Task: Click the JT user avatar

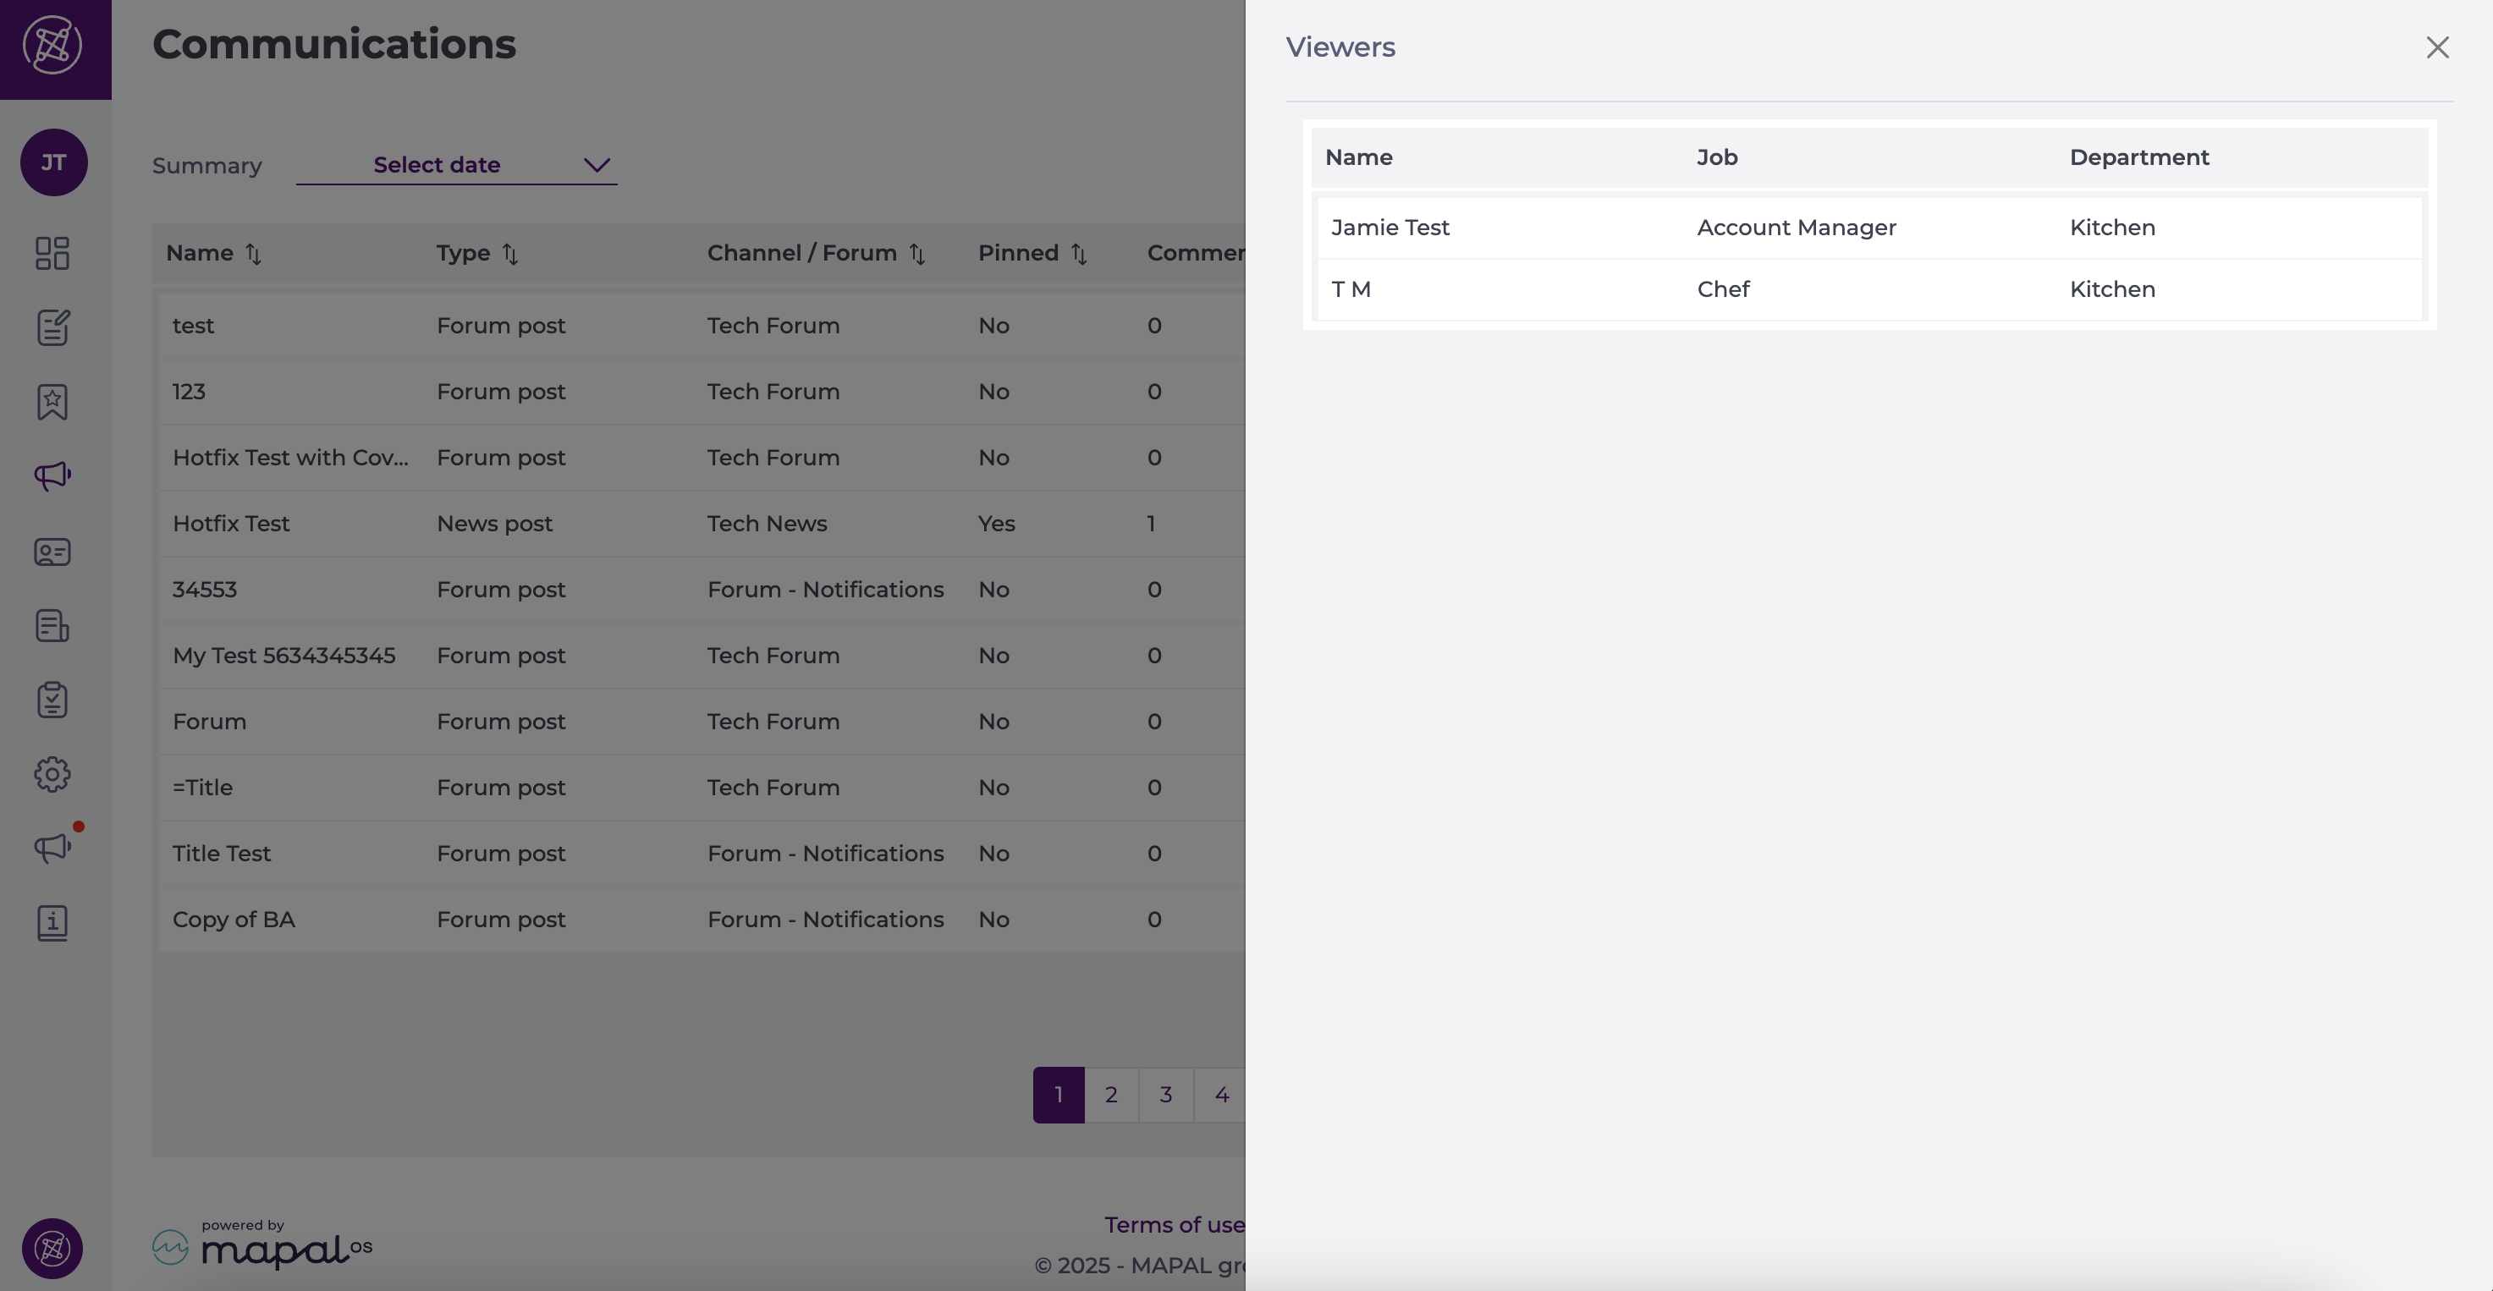Action: coord(54,162)
